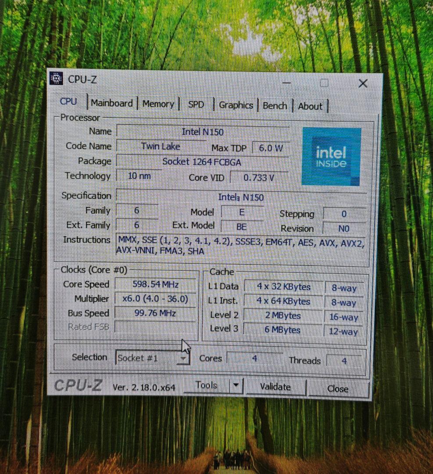Switch to the Mainboard tab

pos(112,103)
